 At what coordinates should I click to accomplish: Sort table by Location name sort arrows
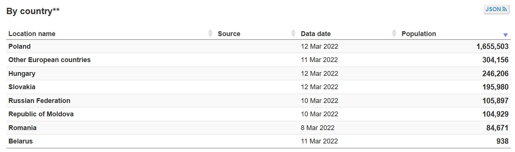[x=210, y=33]
